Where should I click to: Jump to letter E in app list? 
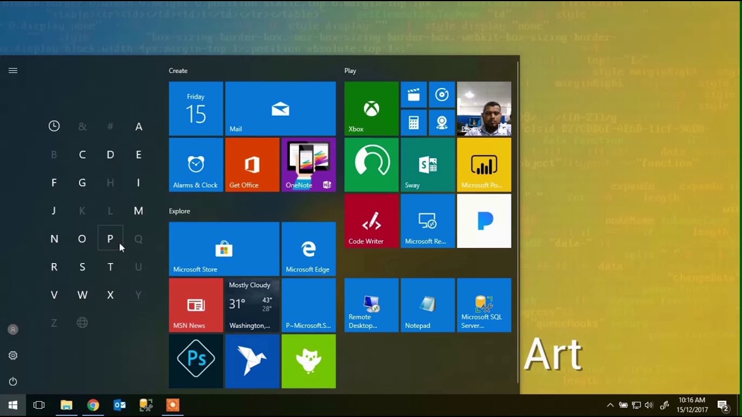click(139, 155)
